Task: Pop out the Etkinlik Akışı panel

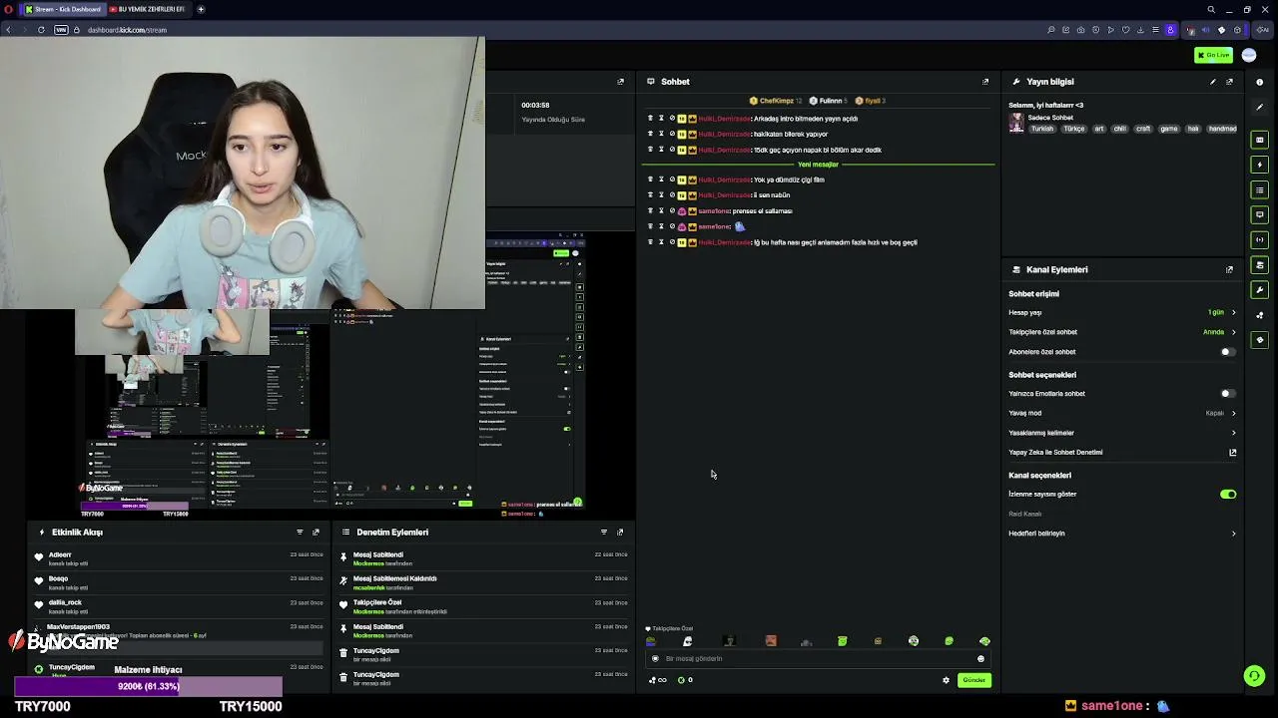Action: (x=316, y=533)
